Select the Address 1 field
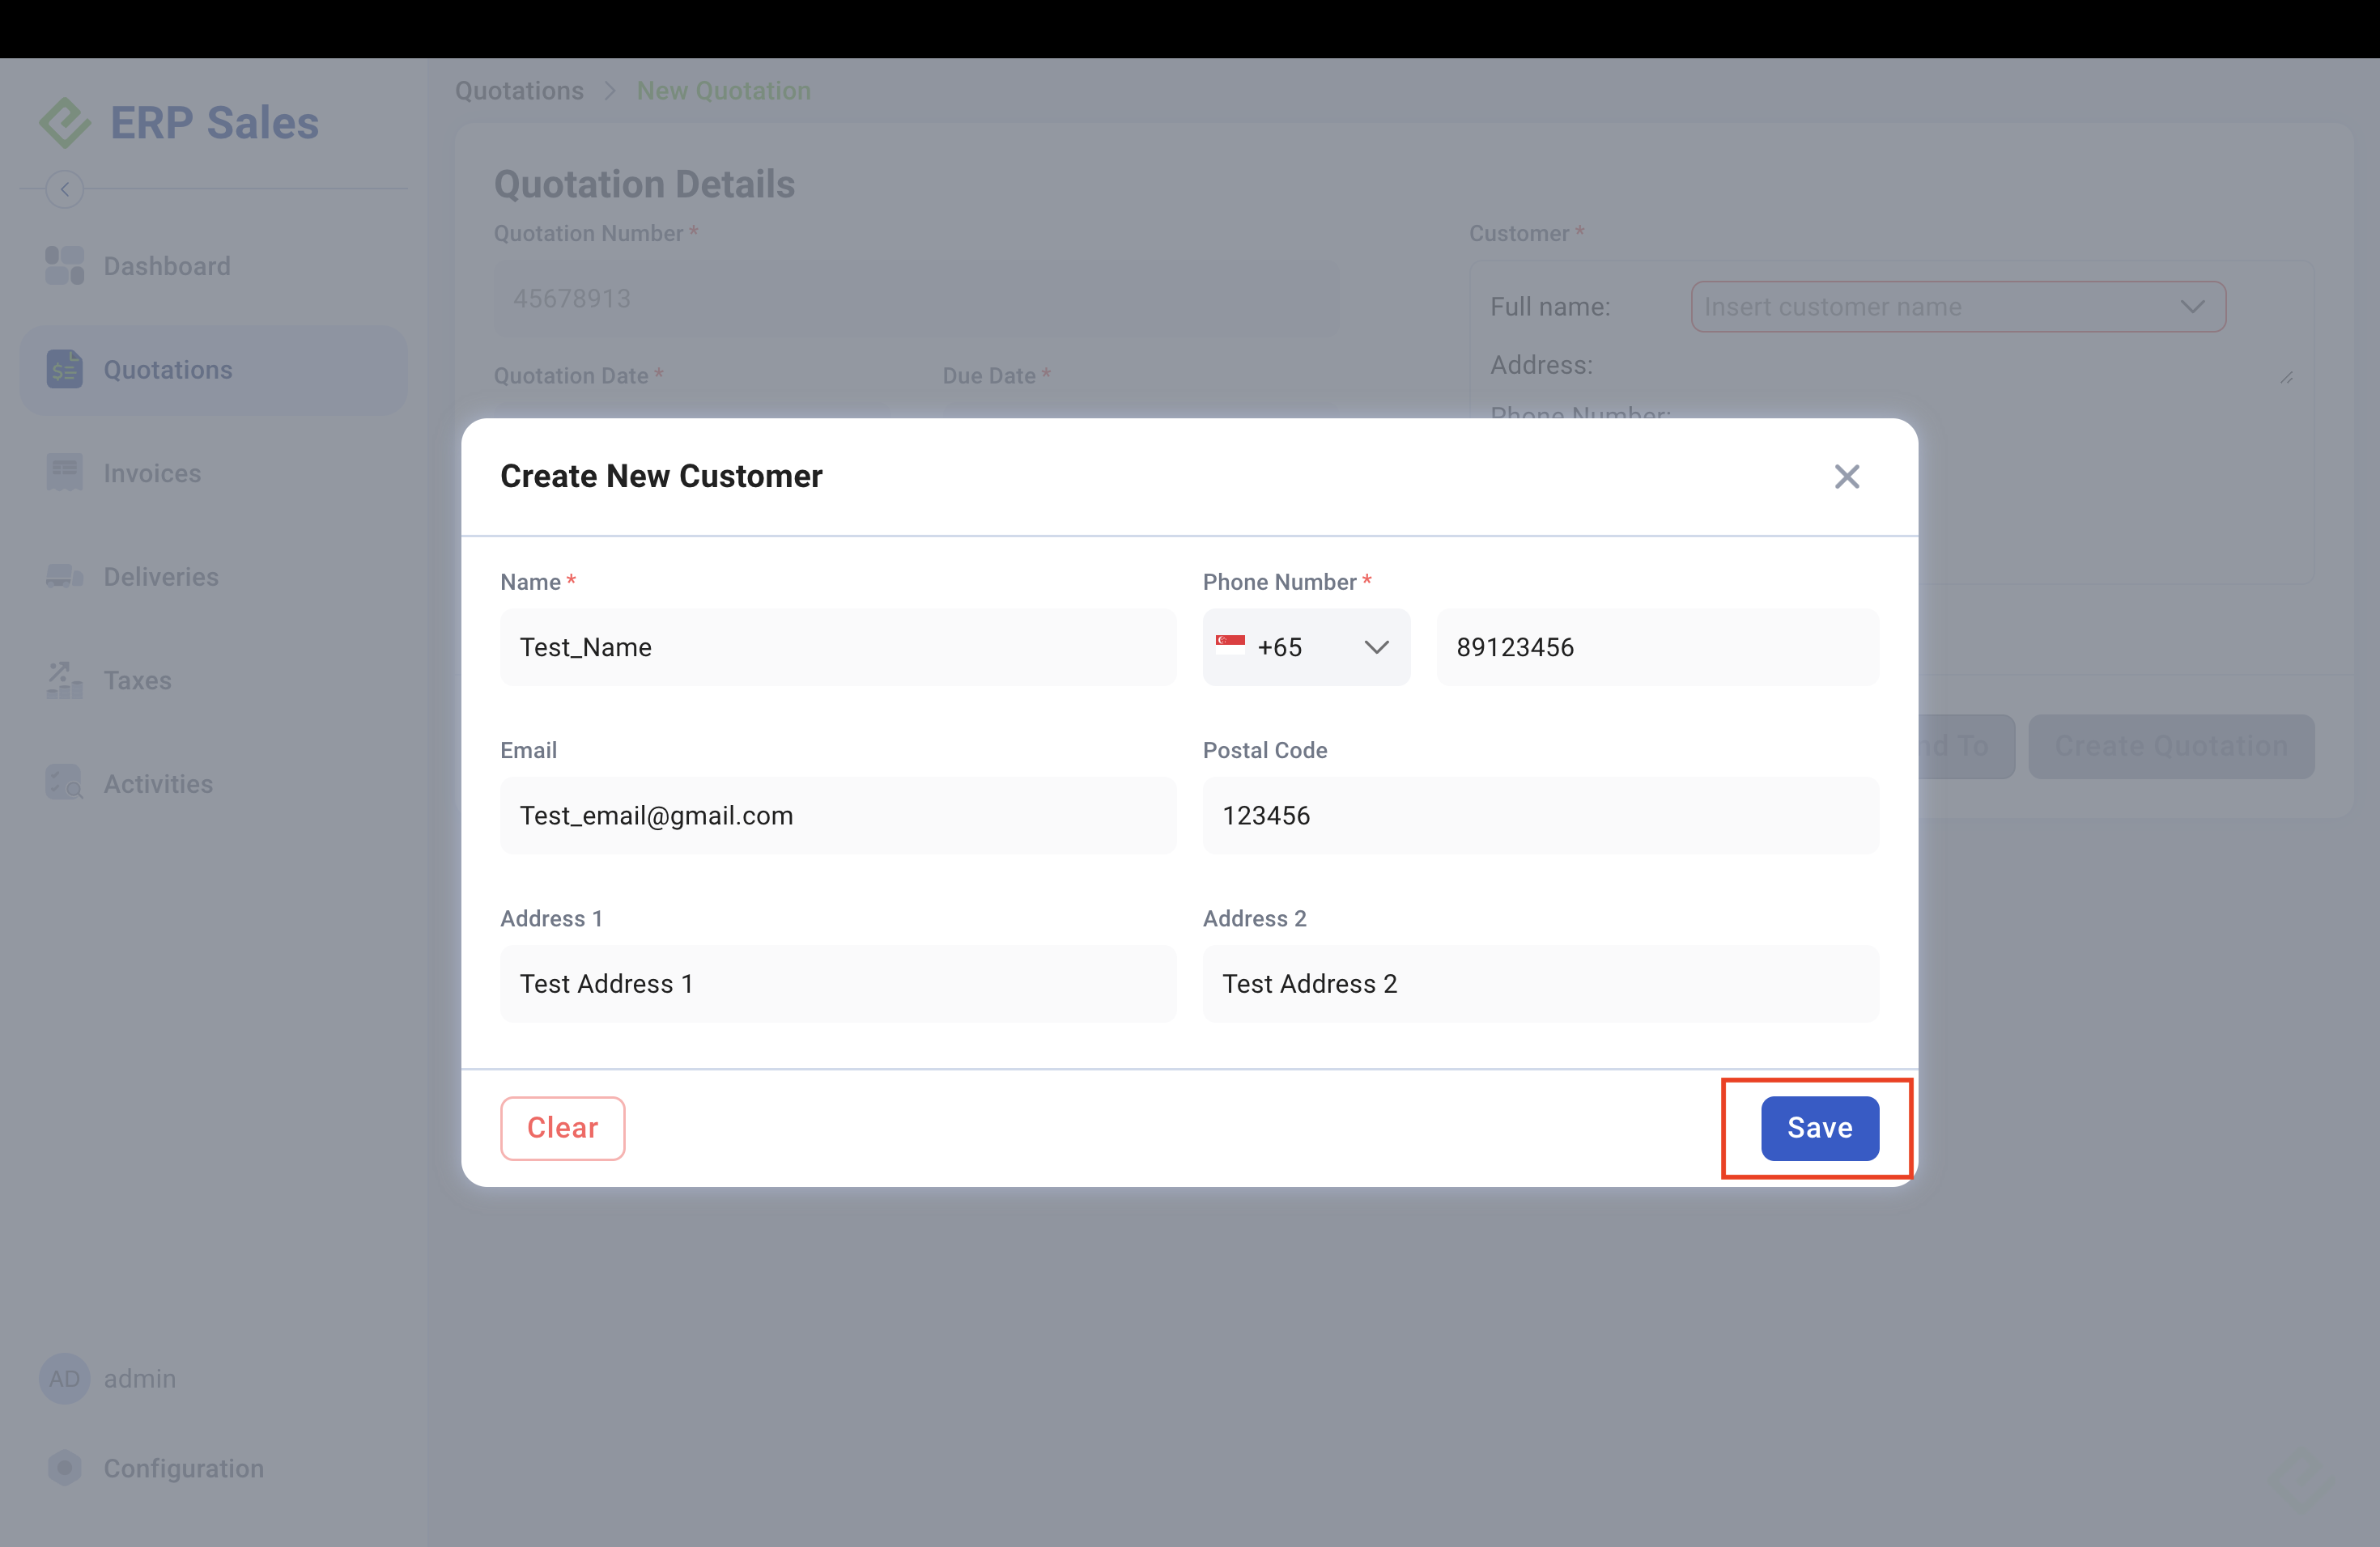Screen dimensions: 2380x1547 [838, 983]
